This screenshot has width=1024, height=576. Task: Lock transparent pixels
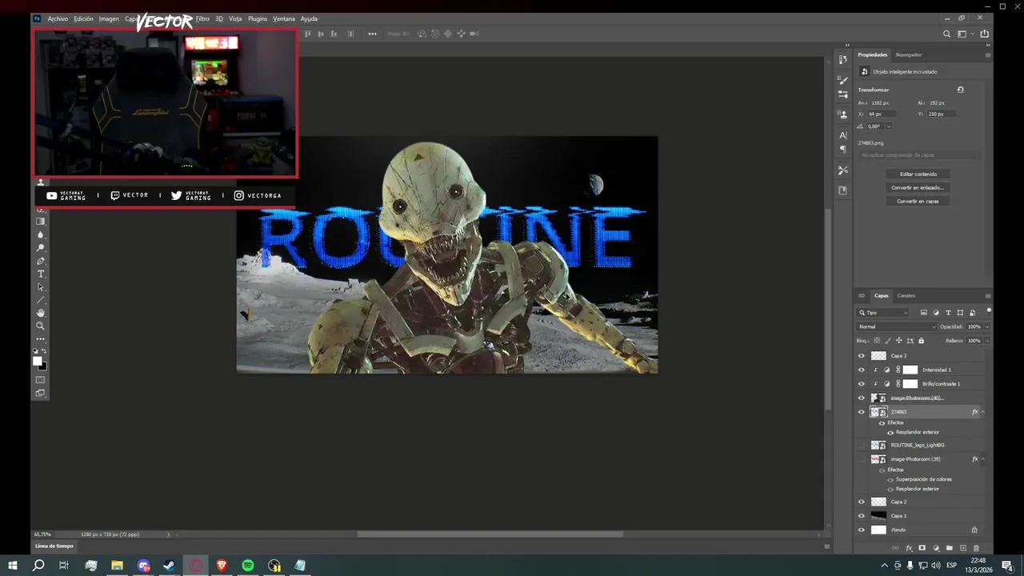pyautogui.click(x=877, y=341)
